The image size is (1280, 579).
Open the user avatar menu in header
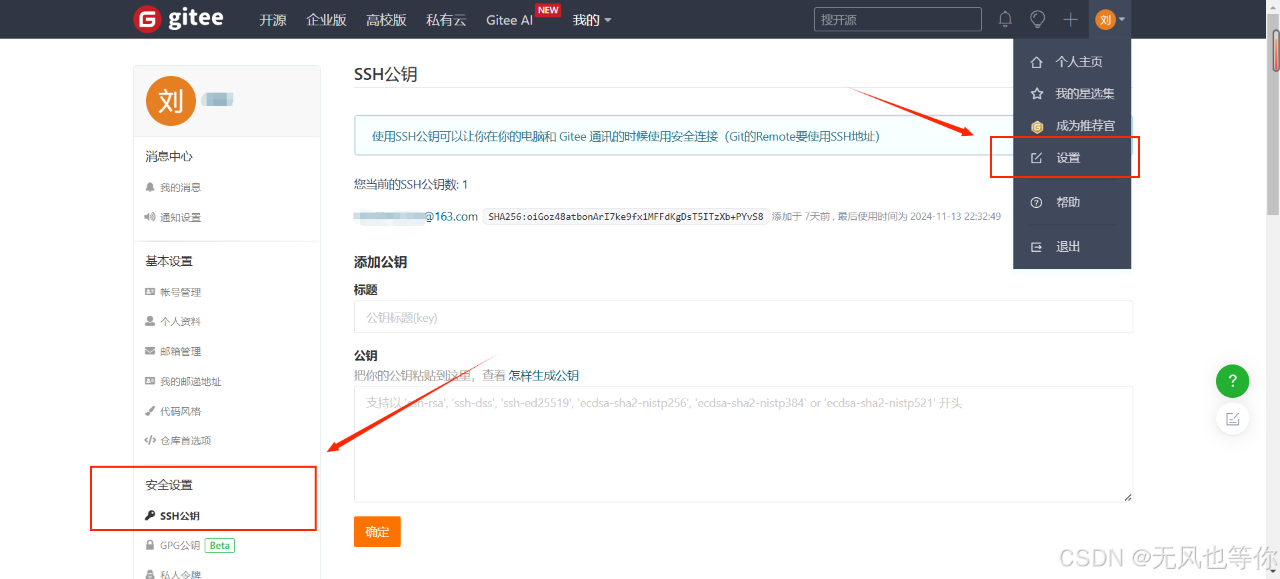pyautogui.click(x=1110, y=19)
